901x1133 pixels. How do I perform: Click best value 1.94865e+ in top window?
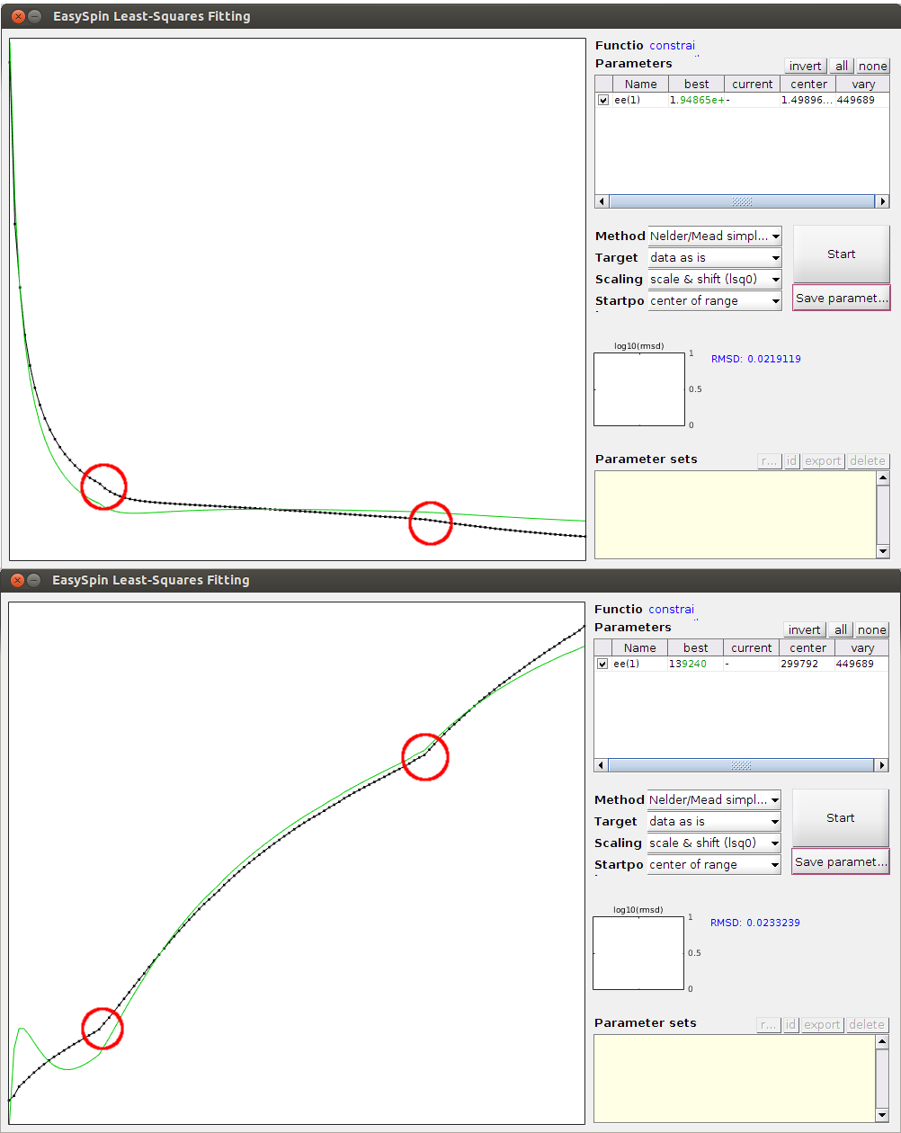[x=696, y=101]
